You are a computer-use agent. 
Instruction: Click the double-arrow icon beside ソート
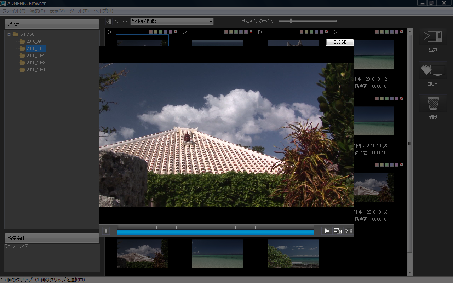point(109,22)
